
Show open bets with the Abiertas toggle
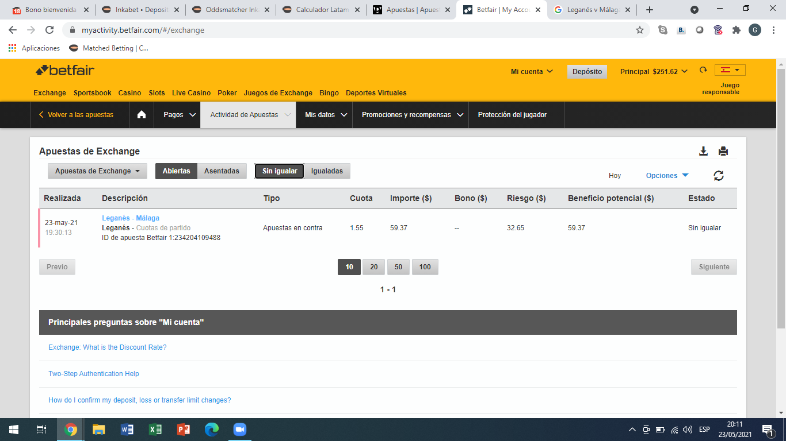tap(176, 171)
